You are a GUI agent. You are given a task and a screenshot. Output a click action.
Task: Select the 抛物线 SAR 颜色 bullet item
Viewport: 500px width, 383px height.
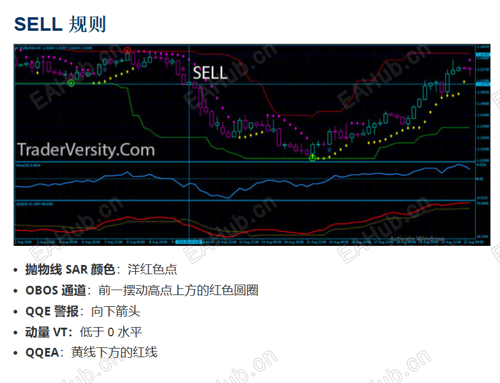tap(101, 269)
